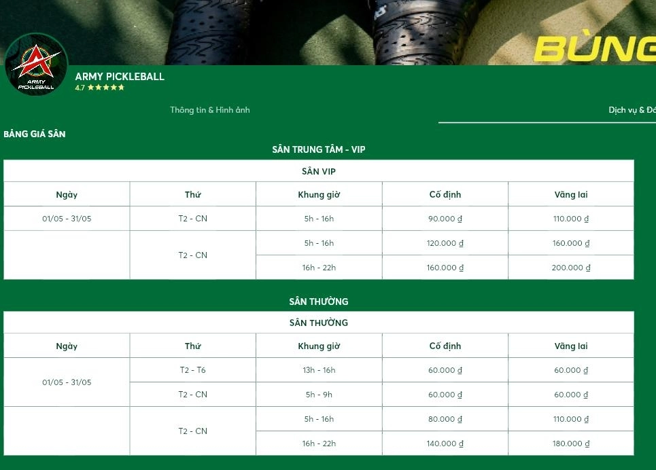Select the 13h - 16h time slot
656x470 pixels.
coord(319,370)
